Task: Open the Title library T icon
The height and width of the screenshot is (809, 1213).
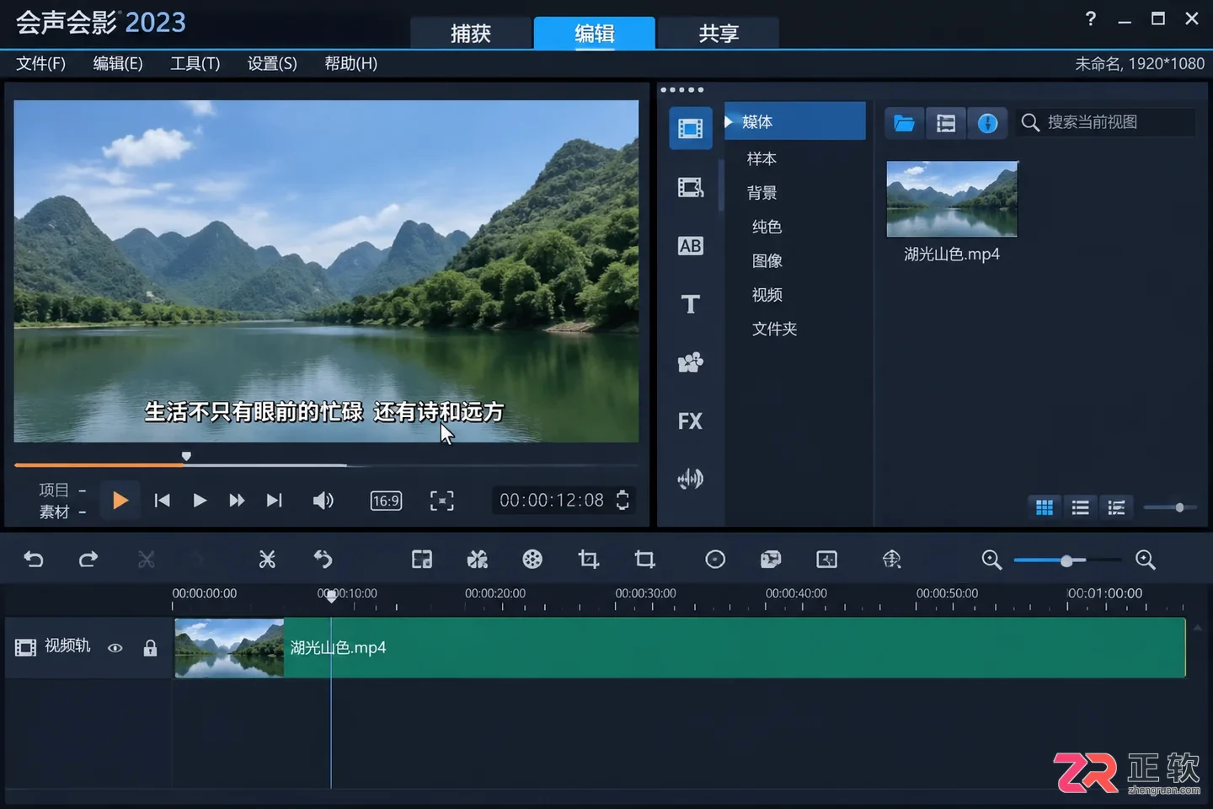Action: coord(691,303)
